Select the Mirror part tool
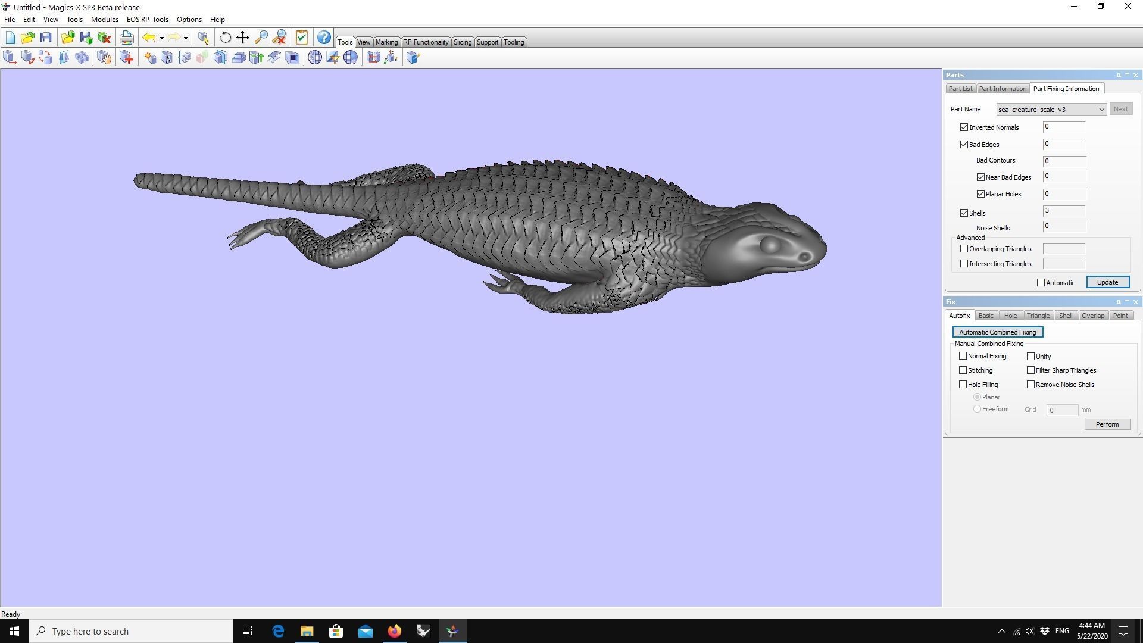This screenshot has width=1143, height=643. 64,57
